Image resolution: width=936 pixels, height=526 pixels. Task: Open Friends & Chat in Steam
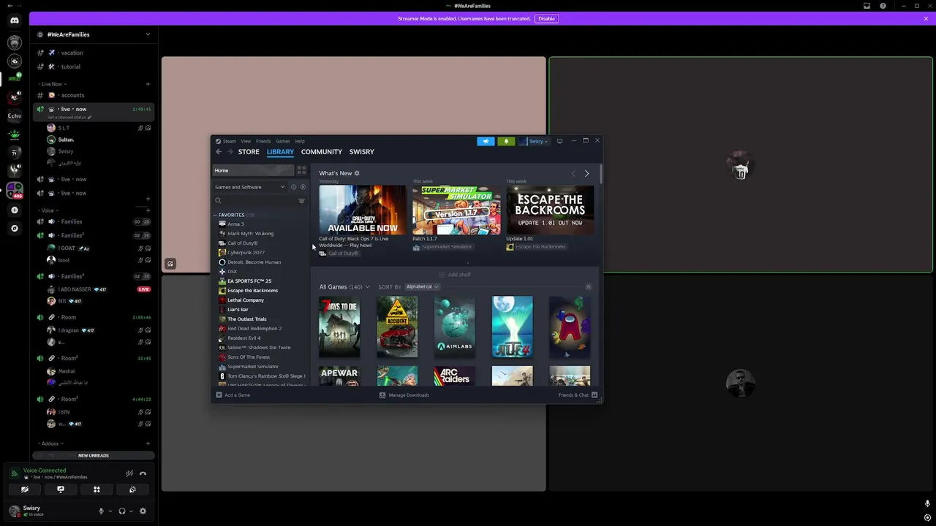tap(578, 395)
